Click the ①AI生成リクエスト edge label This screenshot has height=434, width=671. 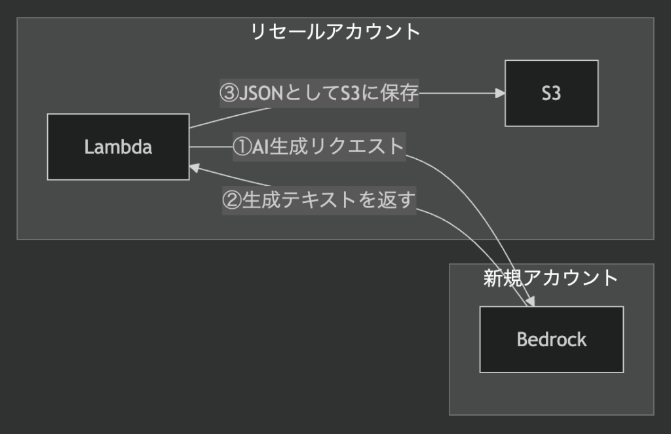[x=319, y=147]
